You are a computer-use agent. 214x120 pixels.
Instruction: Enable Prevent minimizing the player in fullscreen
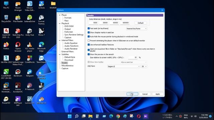point(89,41)
